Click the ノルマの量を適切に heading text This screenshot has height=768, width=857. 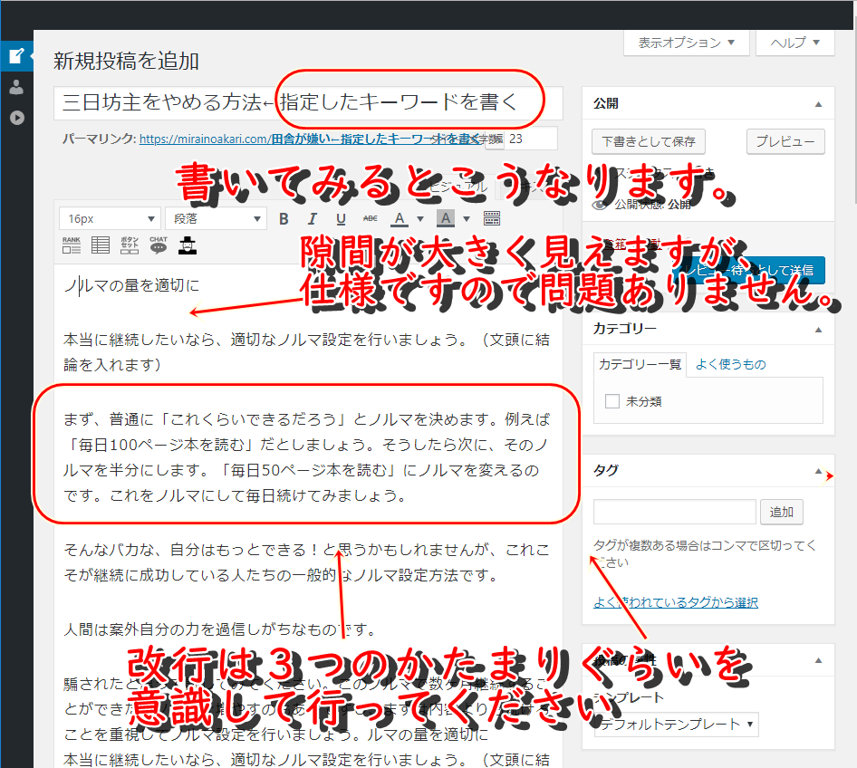coord(131,285)
